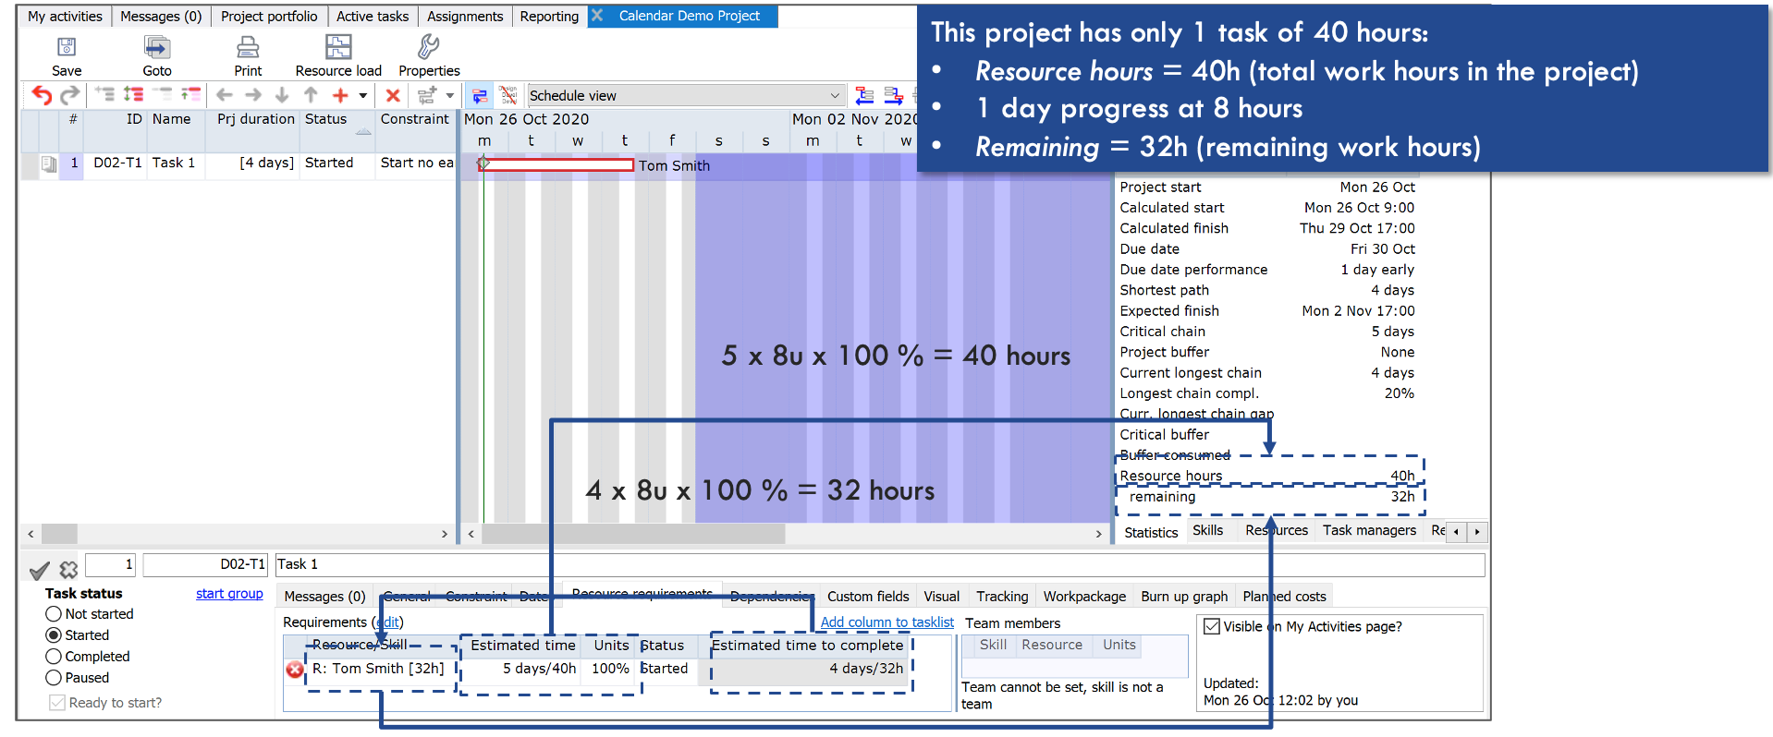
Task: Switch to the Skills tab
Action: tap(1207, 531)
